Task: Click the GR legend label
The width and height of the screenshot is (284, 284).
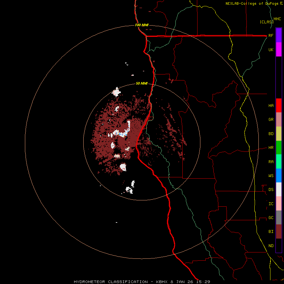Action: point(271,120)
